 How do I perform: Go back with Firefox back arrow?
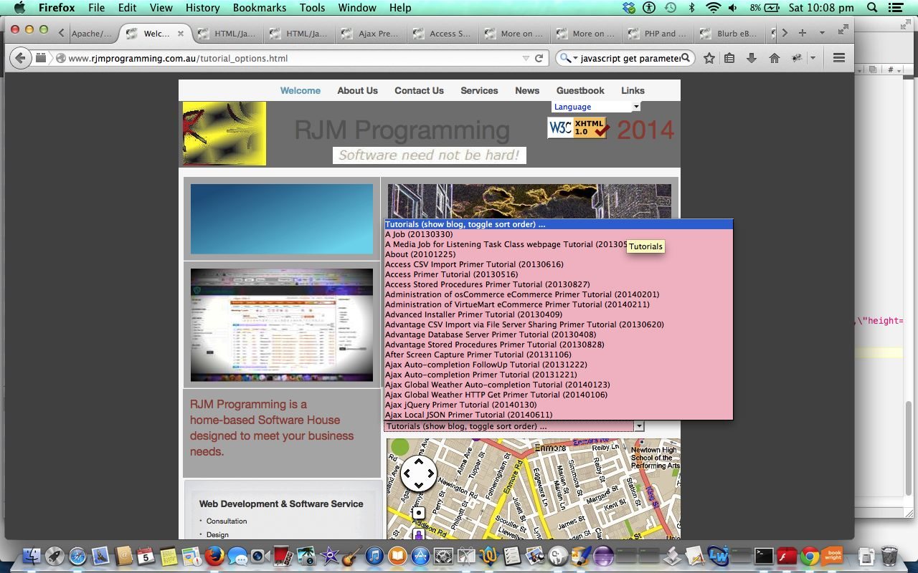(21, 58)
